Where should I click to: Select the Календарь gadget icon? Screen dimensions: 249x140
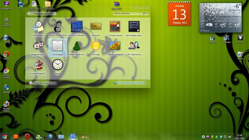pos(58,45)
